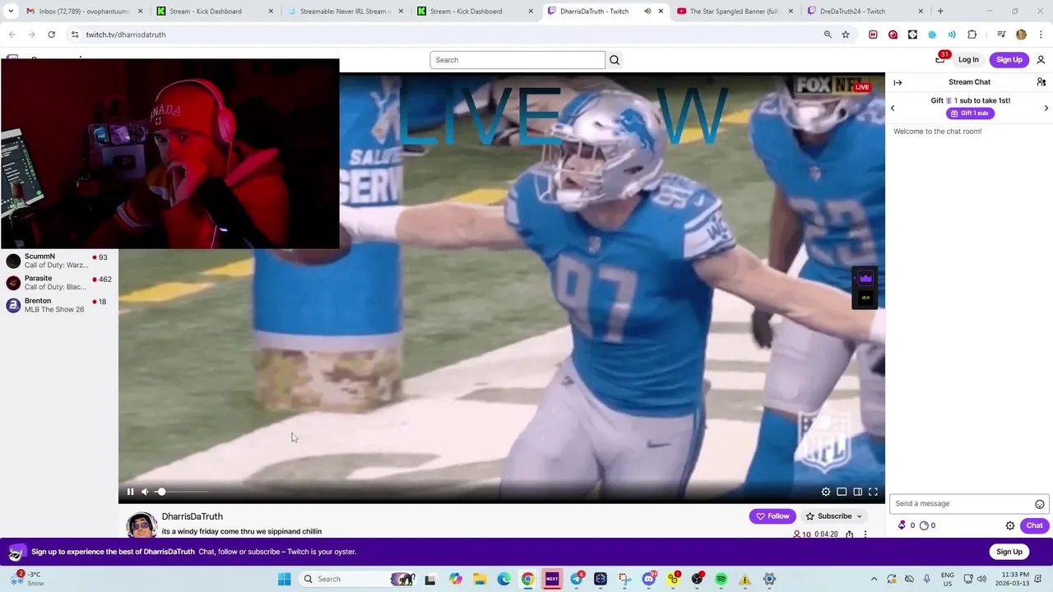
Task: Open the Parasite channel in the sidebar
Action: point(59,283)
